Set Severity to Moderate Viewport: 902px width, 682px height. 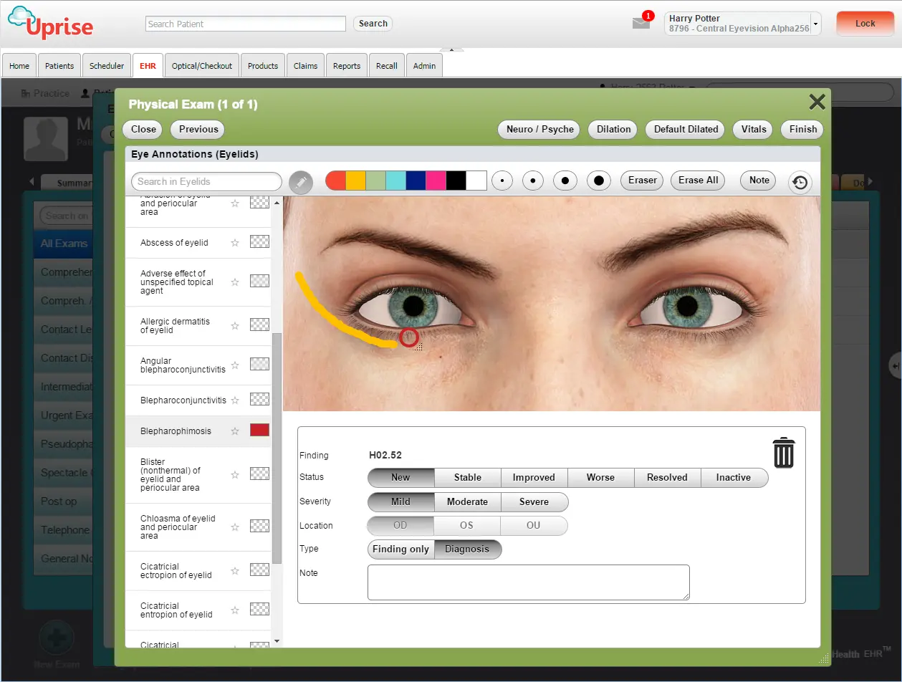coord(467,501)
